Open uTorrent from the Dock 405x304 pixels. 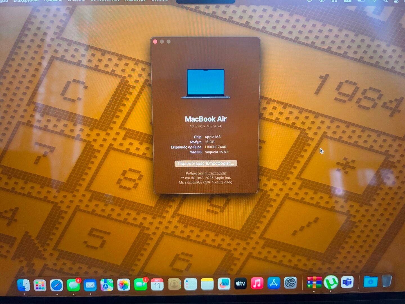pyautogui.click(x=331, y=282)
